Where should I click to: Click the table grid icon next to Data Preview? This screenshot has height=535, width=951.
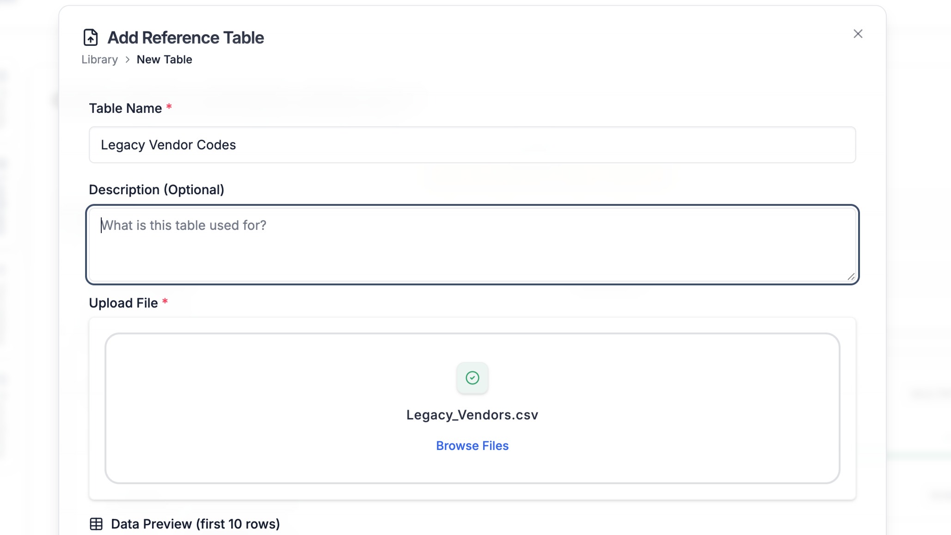pos(97,524)
